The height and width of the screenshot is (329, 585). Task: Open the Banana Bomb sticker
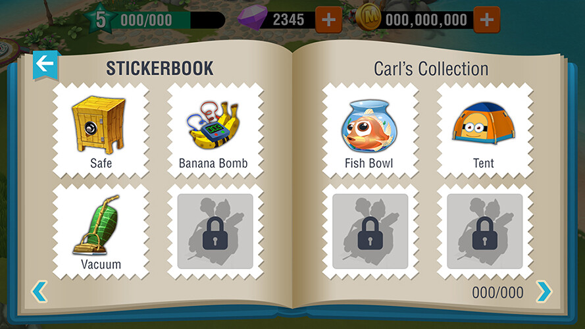pyautogui.click(x=215, y=131)
